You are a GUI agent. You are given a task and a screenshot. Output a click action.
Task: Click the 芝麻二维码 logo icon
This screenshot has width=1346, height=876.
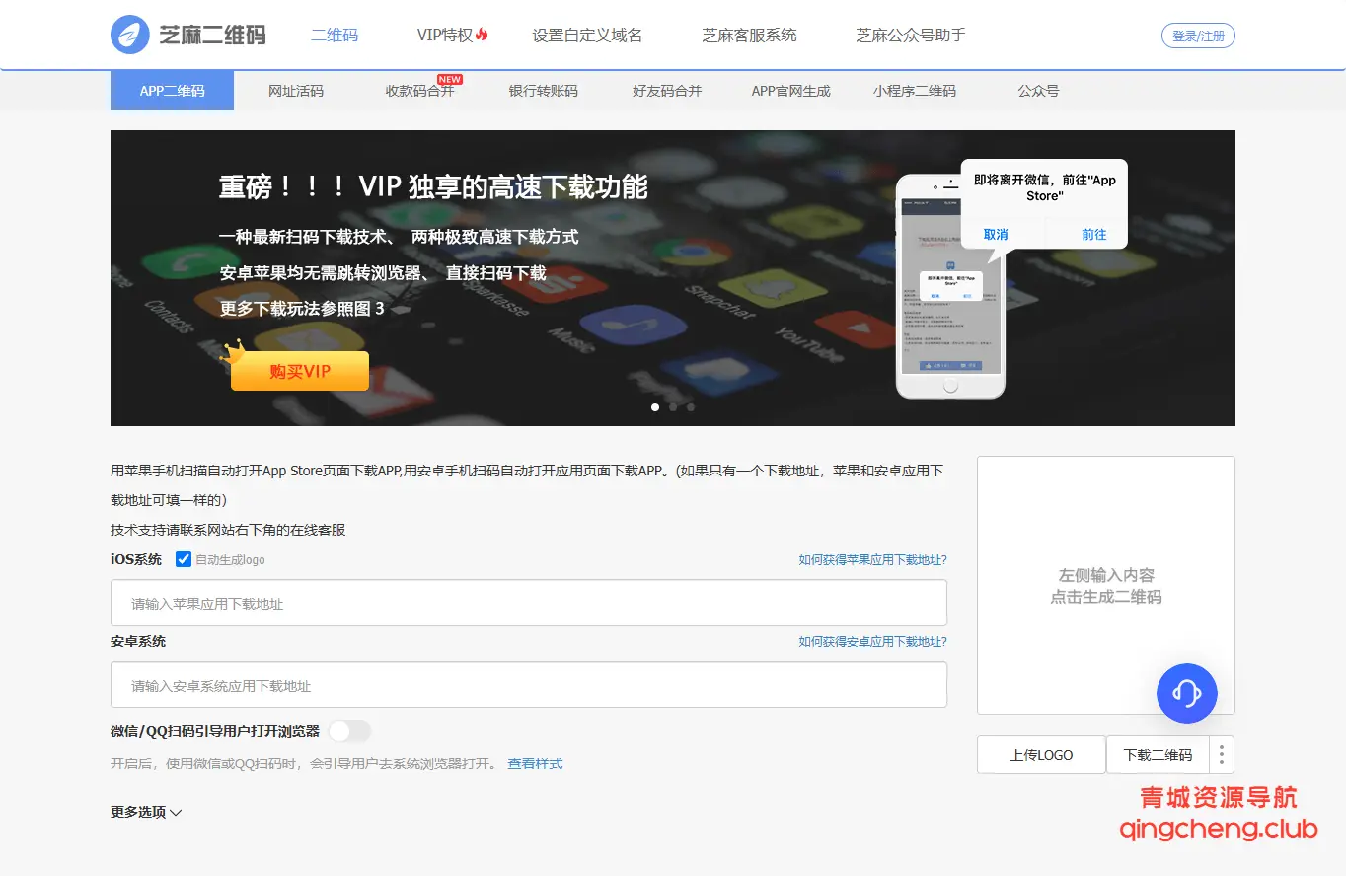tap(130, 36)
